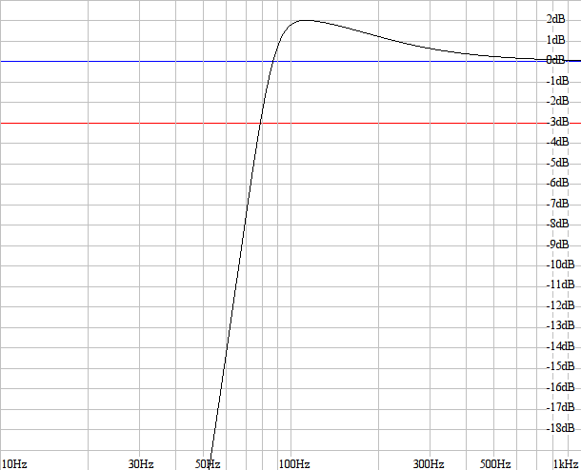Click where the curve crosses the red line
Screen dimensions: 581x470
(260, 123)
